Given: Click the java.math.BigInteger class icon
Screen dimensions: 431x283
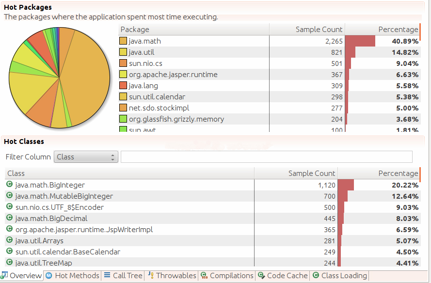Looking at the screenshot, I should [9, 184].
